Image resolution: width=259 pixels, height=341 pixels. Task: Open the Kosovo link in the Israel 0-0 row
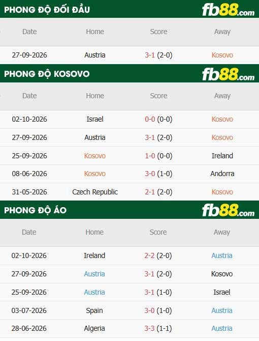pyautogui.click(x=222, y=119)
